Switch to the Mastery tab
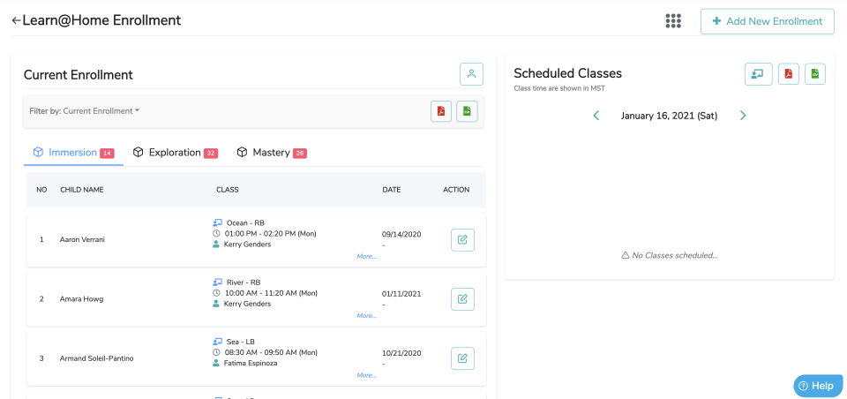The width and height of the screenshot is (847, 399). point(271,153)
